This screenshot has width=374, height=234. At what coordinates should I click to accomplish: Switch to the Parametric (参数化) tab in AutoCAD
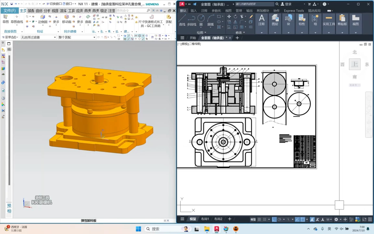[x=216, y=10]
